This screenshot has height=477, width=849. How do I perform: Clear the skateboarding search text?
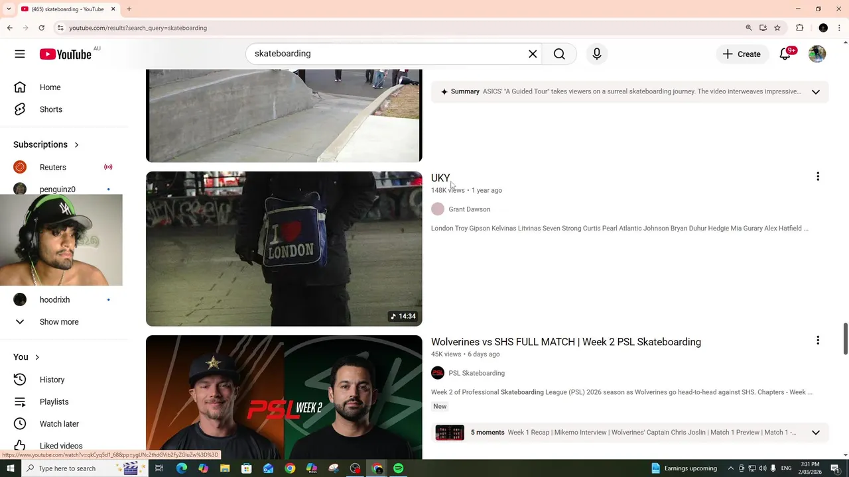(533, 54)
